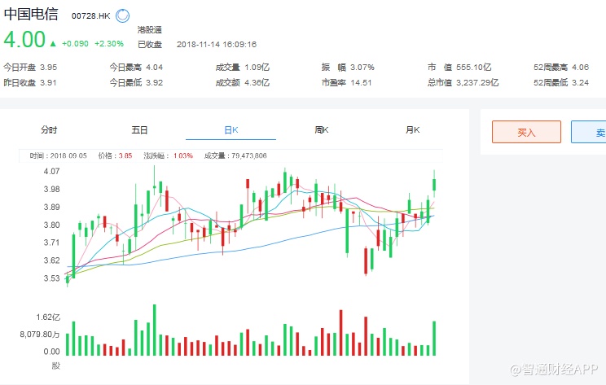The height and width of the screenshot is (385, 606).
Task: Click the large 4.00 current price
Action: pos(23,40)
